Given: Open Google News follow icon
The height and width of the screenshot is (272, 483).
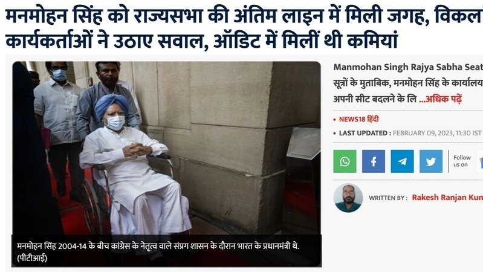Looking at the screenshot, I should click(x=481, y=161).
